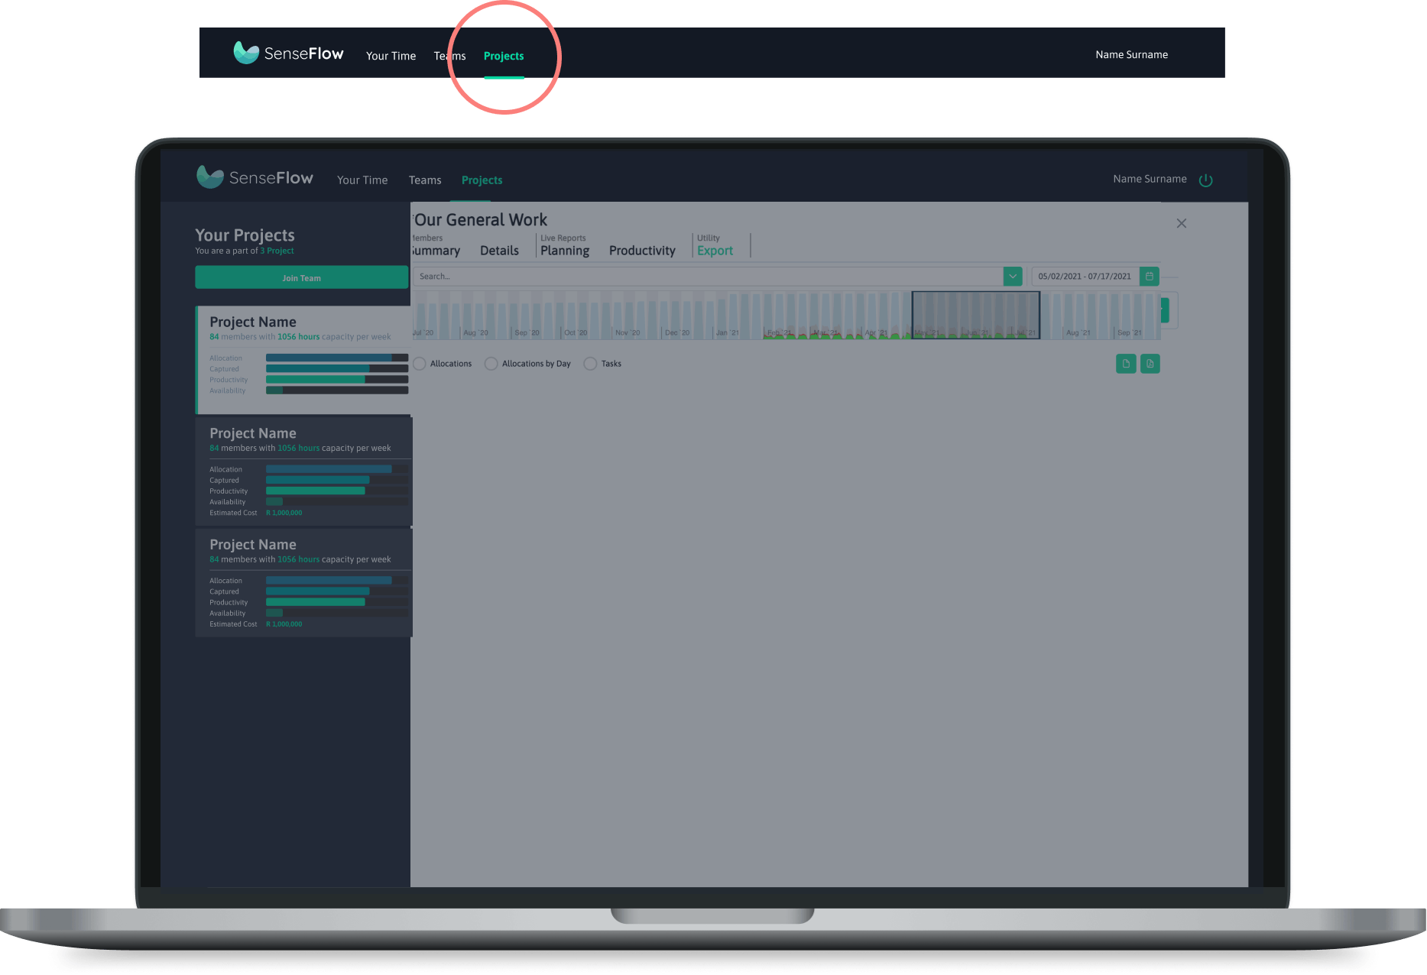Viewport: 1427px width, 975px height.
Task: Open the calendar date picker icon
Action: [1150, 277]
